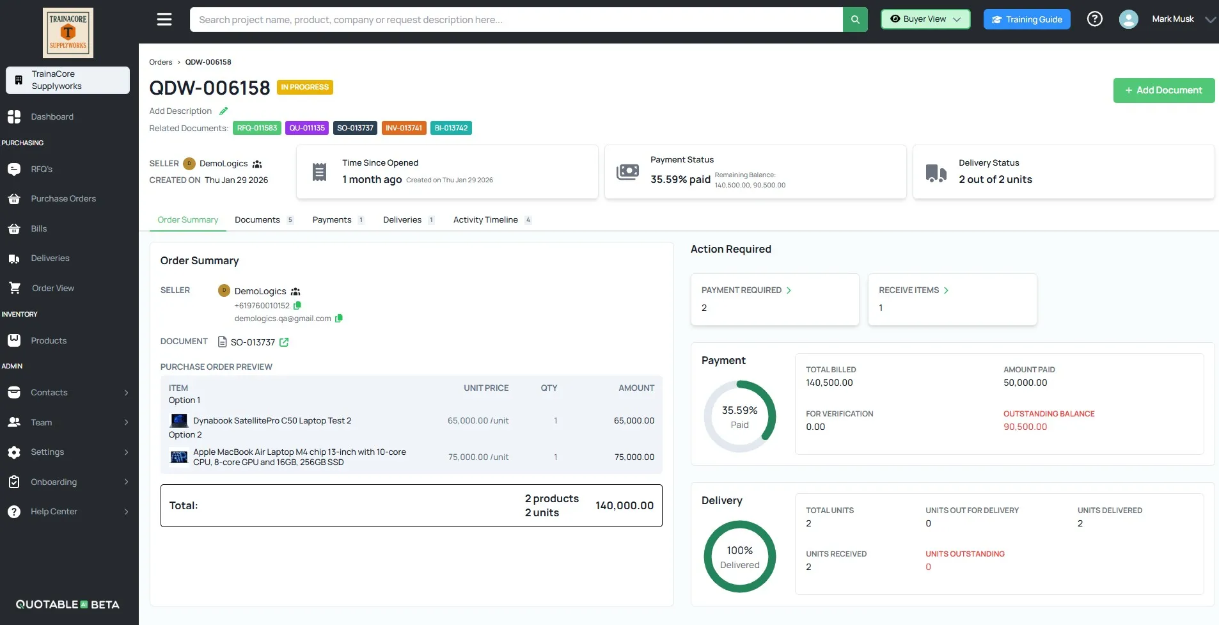This screenshot has width=1219, height=625.
Task: Click the 35.59% Paid progress circle
Action: (x=740, y=416)
